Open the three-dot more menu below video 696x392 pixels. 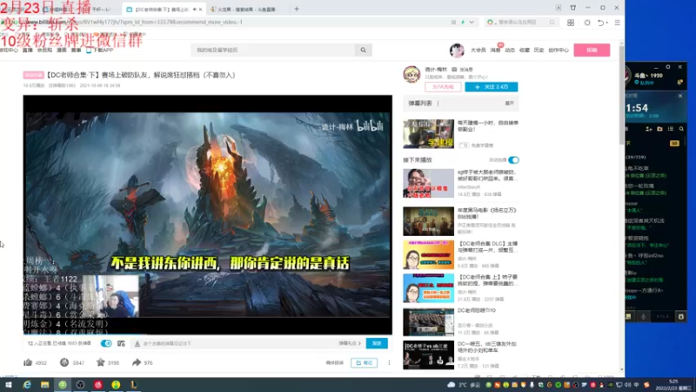(x=389, y=362)
